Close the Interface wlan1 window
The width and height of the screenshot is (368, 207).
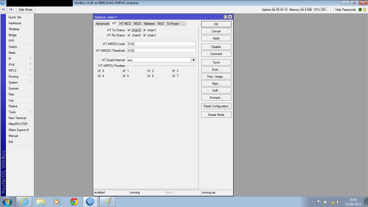coord(230,17)
